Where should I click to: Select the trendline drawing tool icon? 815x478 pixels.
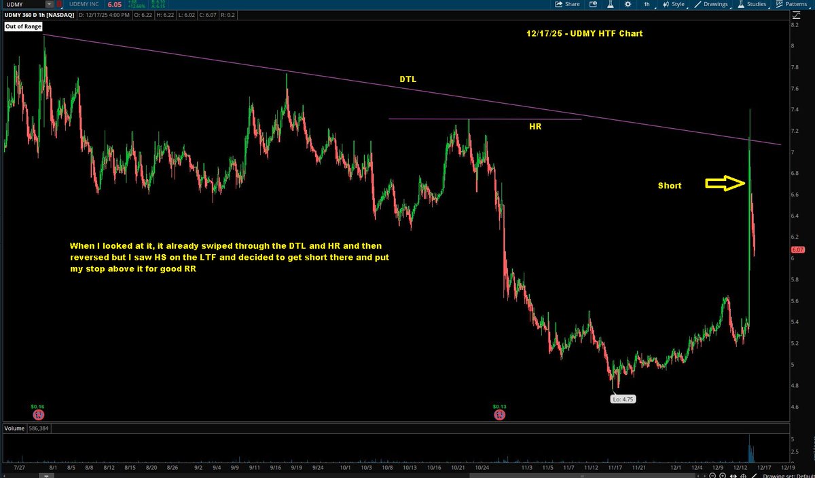click(x=754, y=475)
